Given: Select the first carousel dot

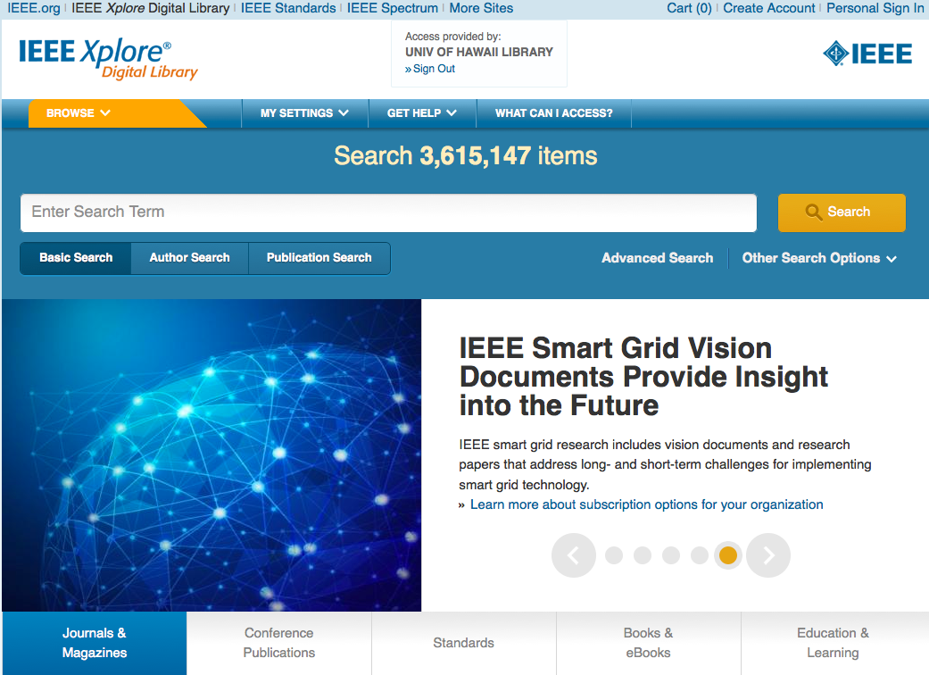Looking at the screenshot, I should (614, 555).
